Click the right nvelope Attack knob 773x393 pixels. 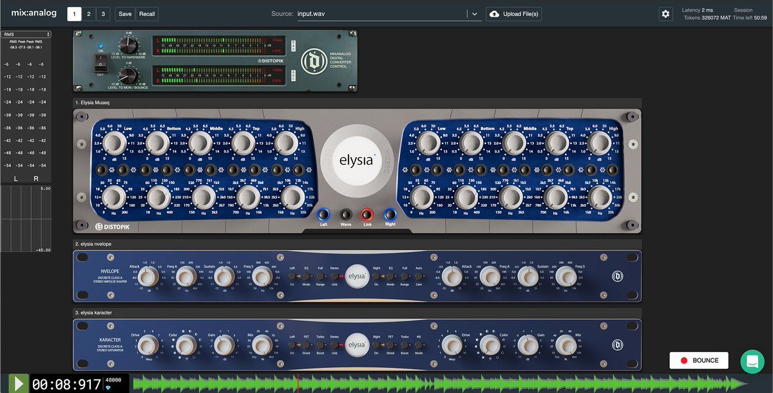coord(453,277)
